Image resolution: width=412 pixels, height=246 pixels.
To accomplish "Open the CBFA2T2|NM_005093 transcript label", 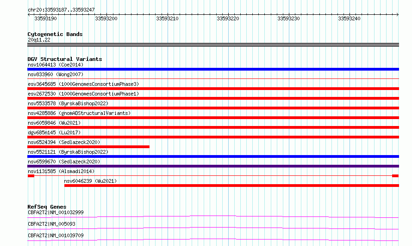I will (x=51, y=224).
